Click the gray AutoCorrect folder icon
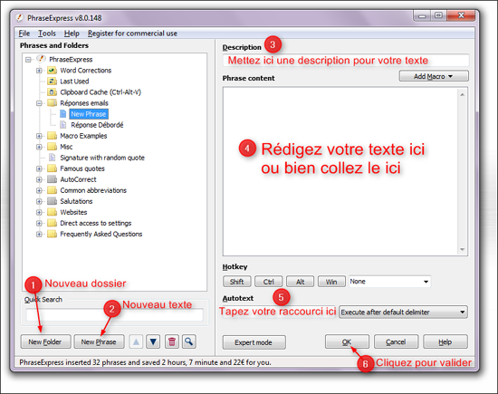 52,179
